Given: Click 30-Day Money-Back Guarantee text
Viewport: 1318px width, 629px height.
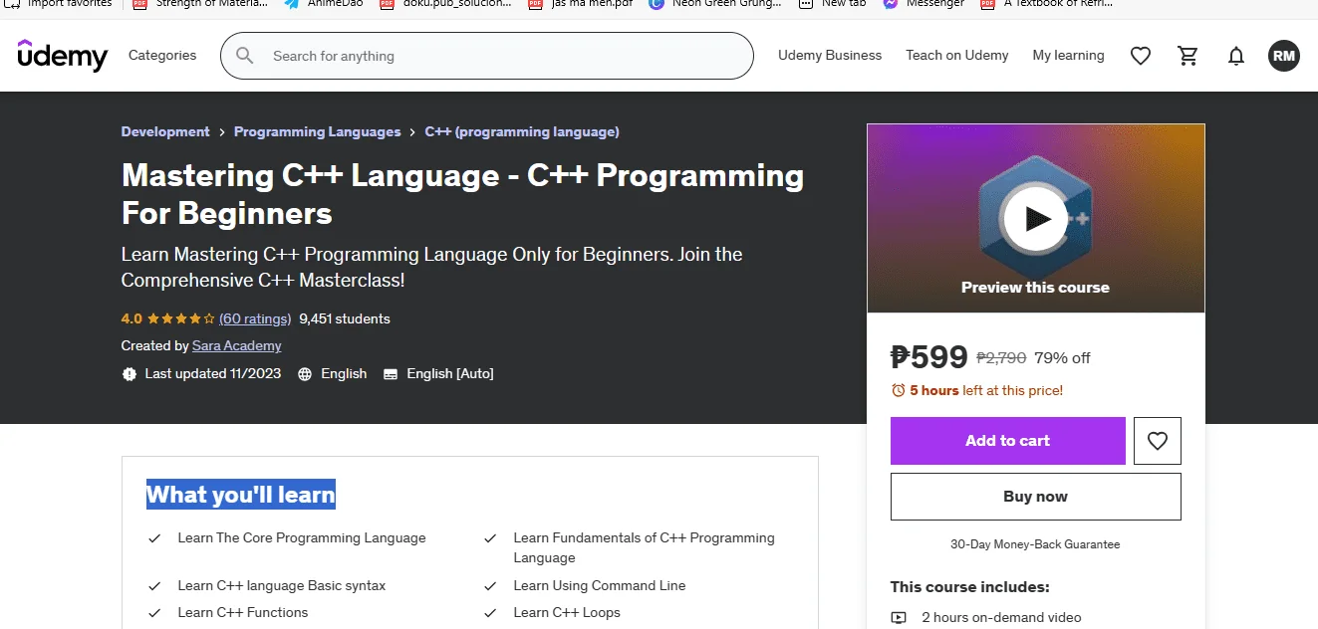Looking at the screenshot, I should 1035,544.
